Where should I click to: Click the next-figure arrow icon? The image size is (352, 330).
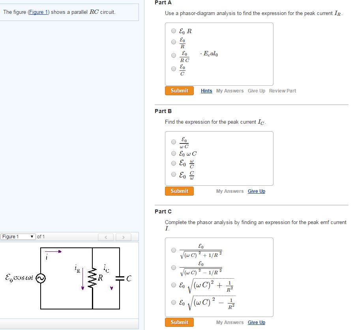pos(124,236)
